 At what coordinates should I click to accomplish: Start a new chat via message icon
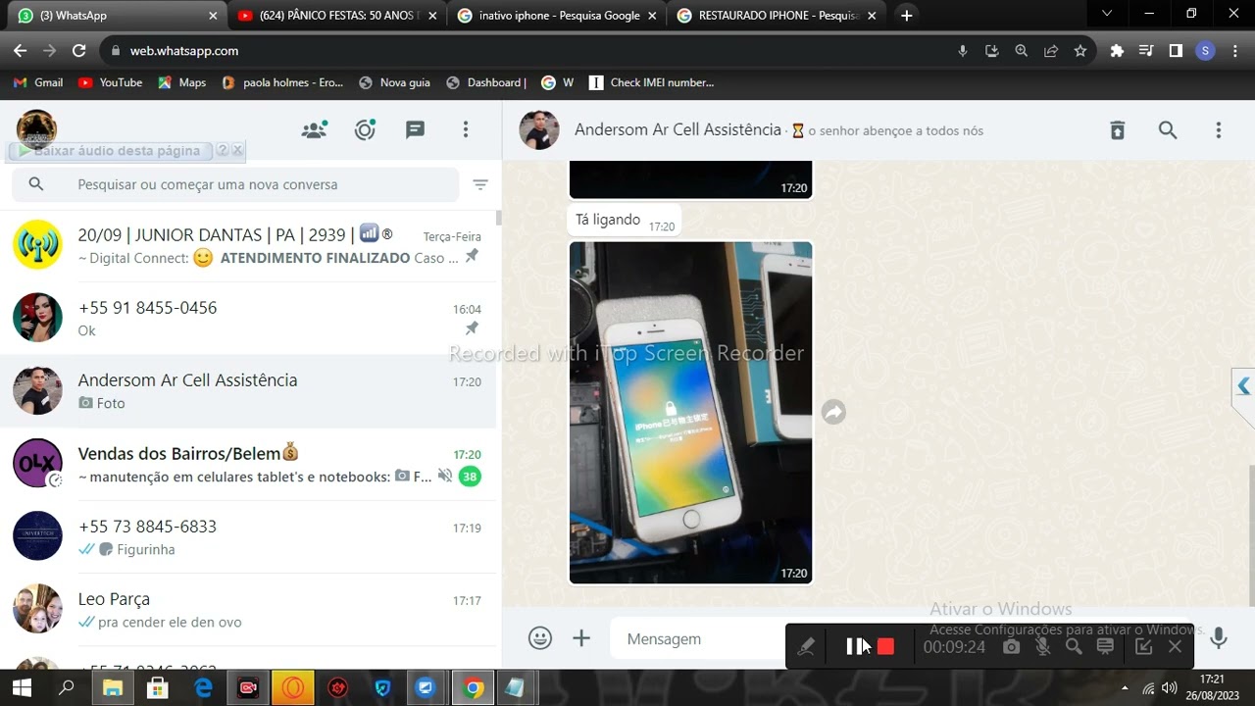[x=416, y=129]
